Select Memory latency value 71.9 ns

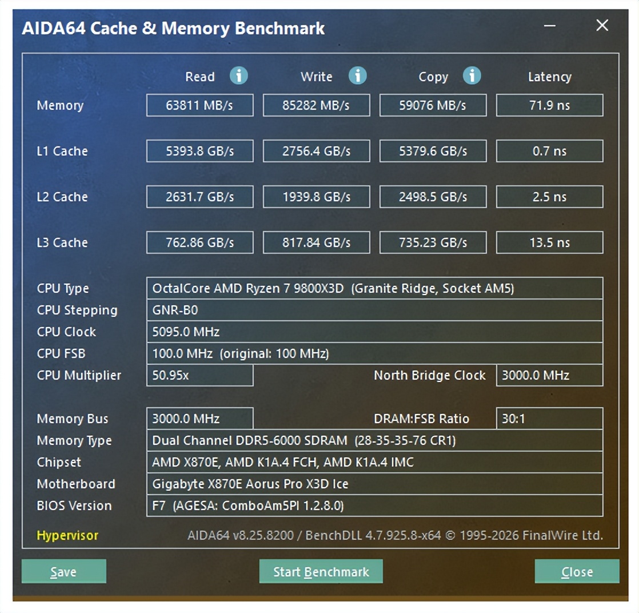(x=549, y=105)
